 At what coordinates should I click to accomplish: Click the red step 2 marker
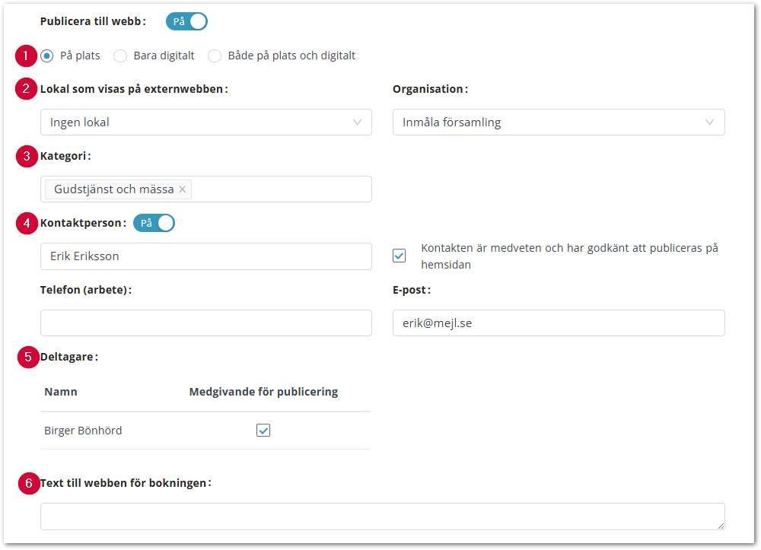click(x=27, y=89)
